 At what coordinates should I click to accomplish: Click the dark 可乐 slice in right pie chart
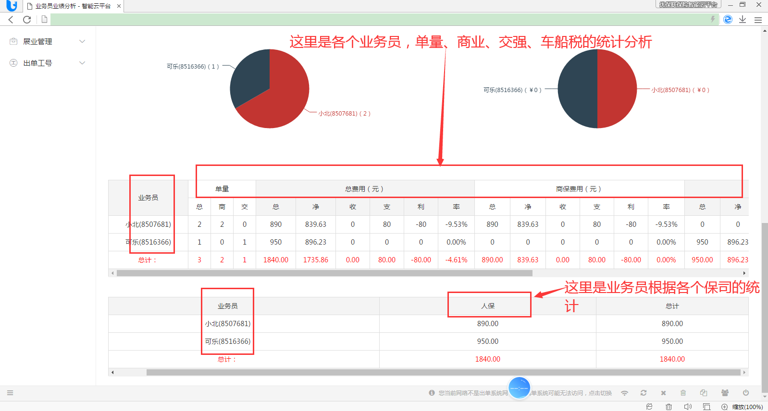(577, 89)
